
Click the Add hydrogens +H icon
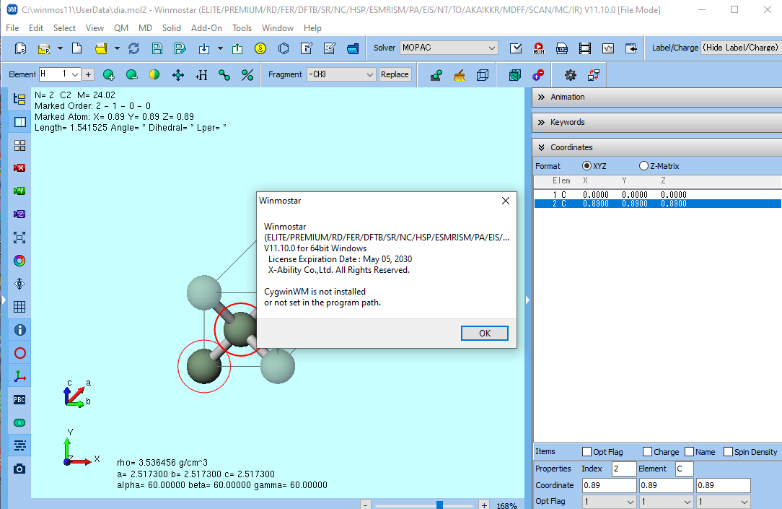201,75
